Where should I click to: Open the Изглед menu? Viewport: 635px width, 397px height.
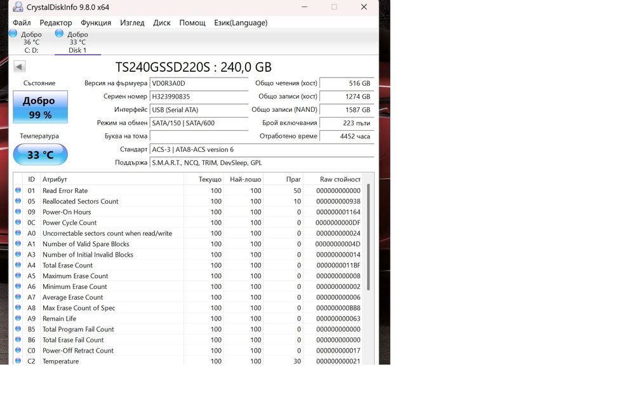[x=132, y=23]
